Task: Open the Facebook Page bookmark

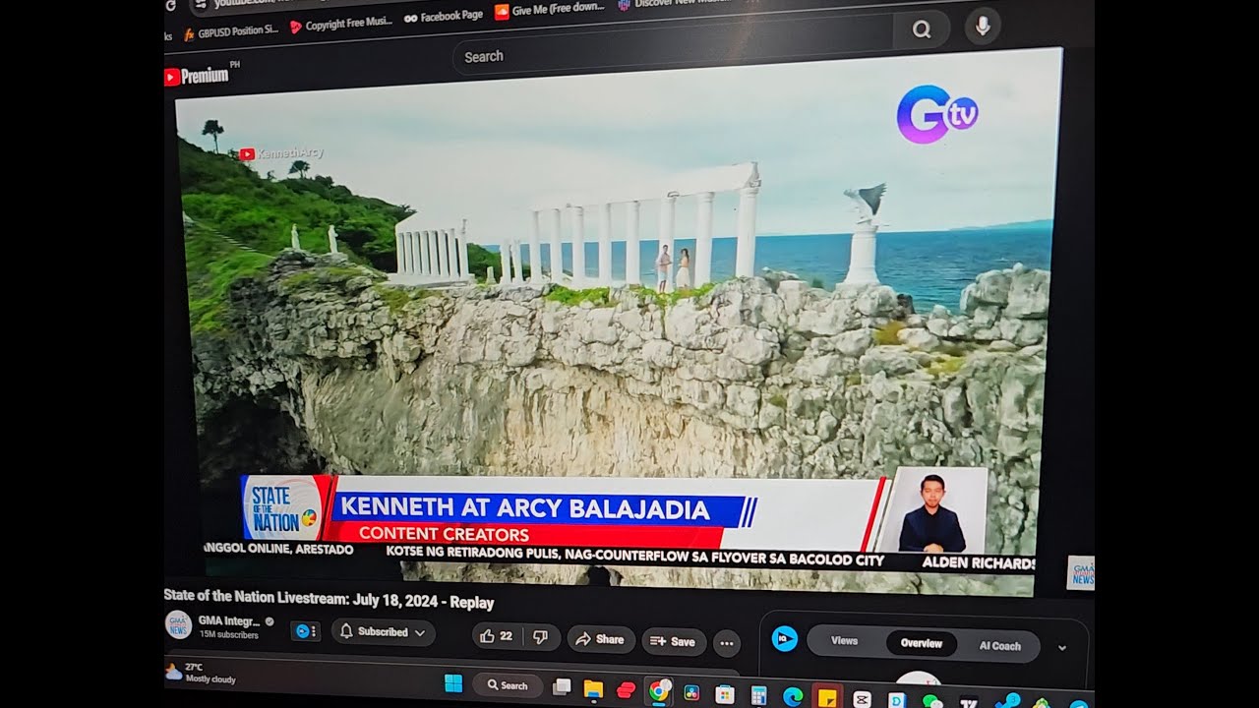Action: coord(445,16)
